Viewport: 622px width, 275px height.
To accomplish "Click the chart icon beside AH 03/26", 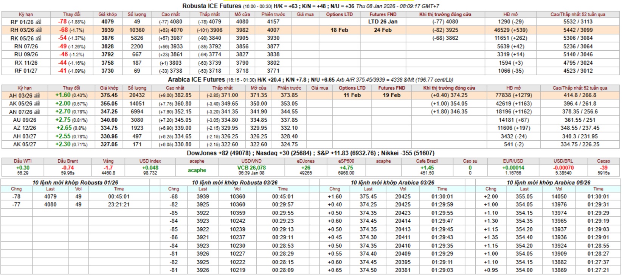I will [x=37, y=96].
